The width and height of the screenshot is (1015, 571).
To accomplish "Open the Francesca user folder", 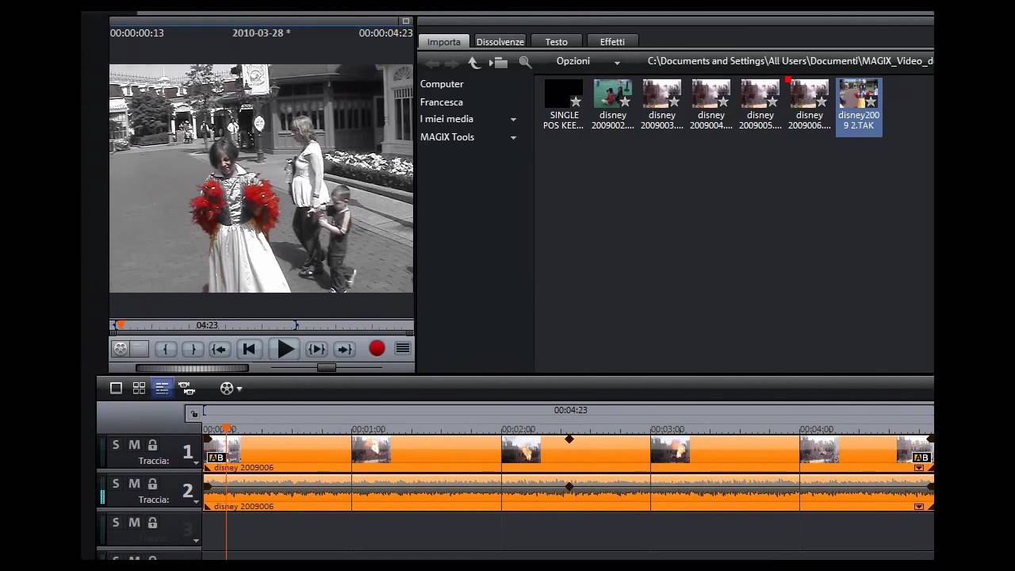I will point(442,102).
